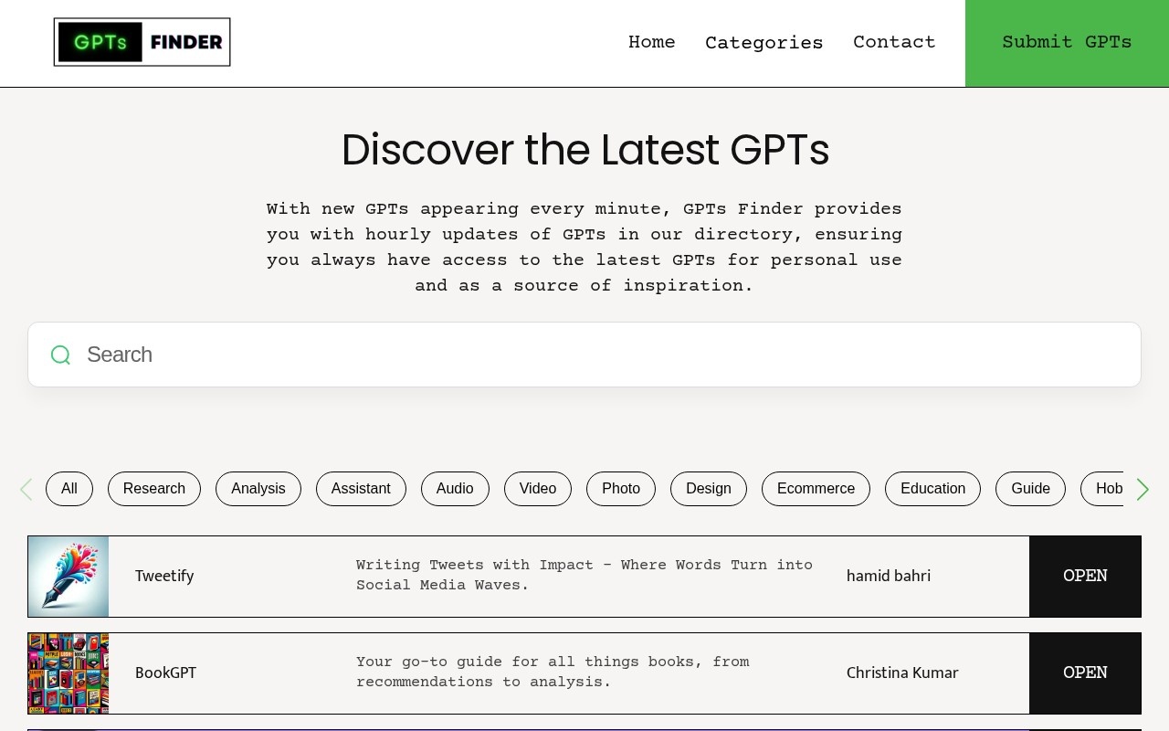Click the BookGPT description text
This screenshot has height=731, width=1169.
pyautogui.click(x=553, y=673)
